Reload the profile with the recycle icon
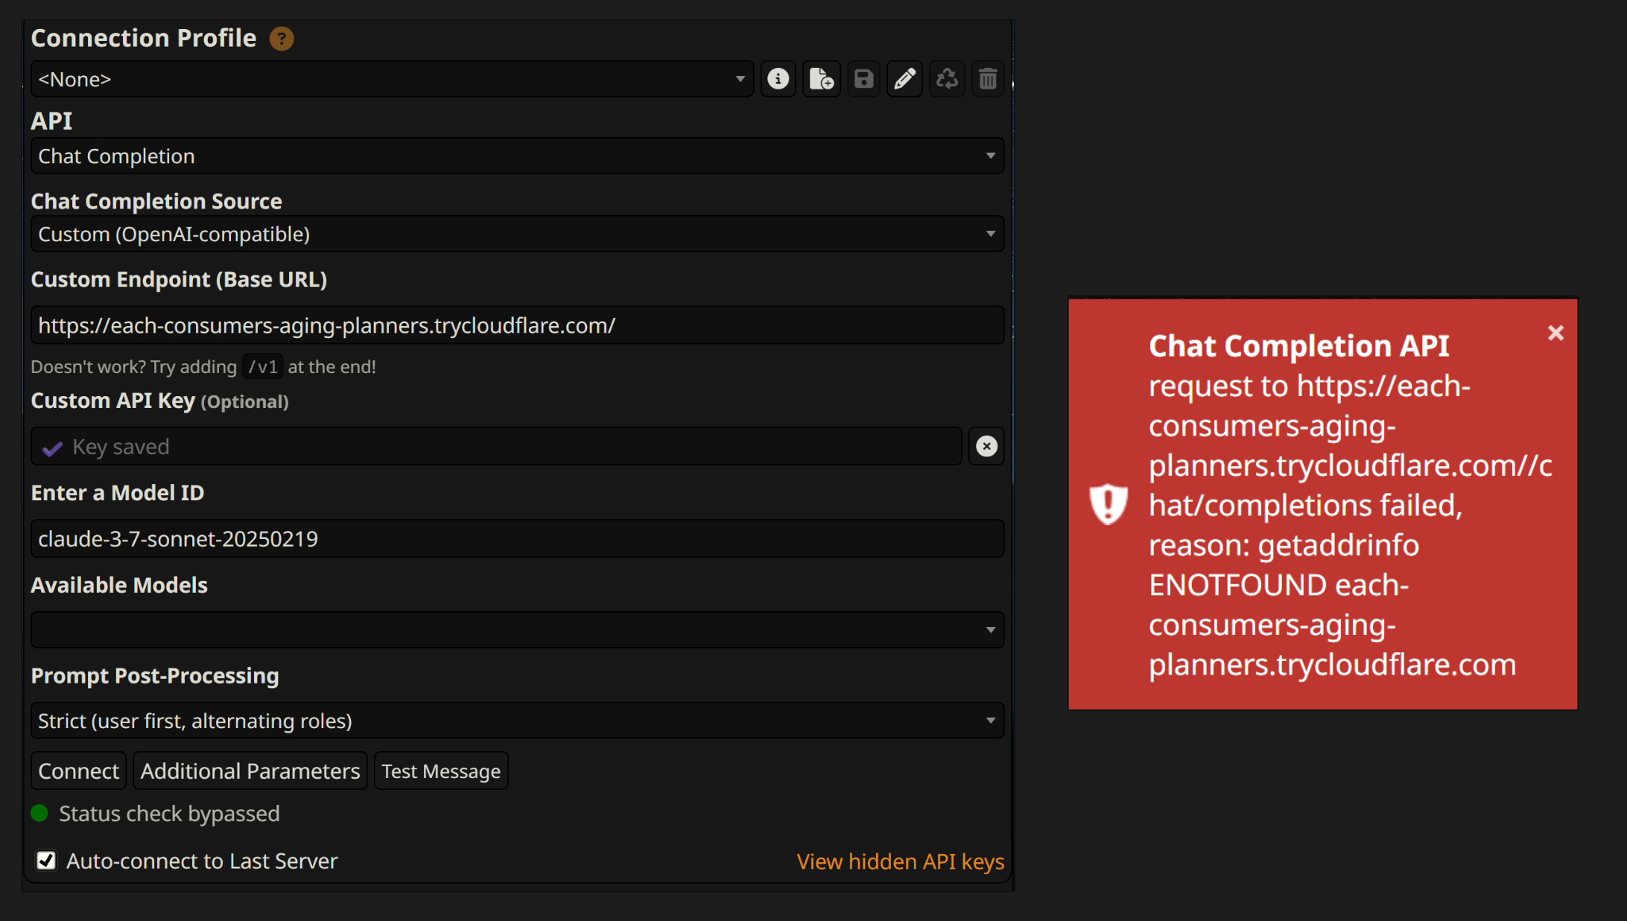 point(947,79)
